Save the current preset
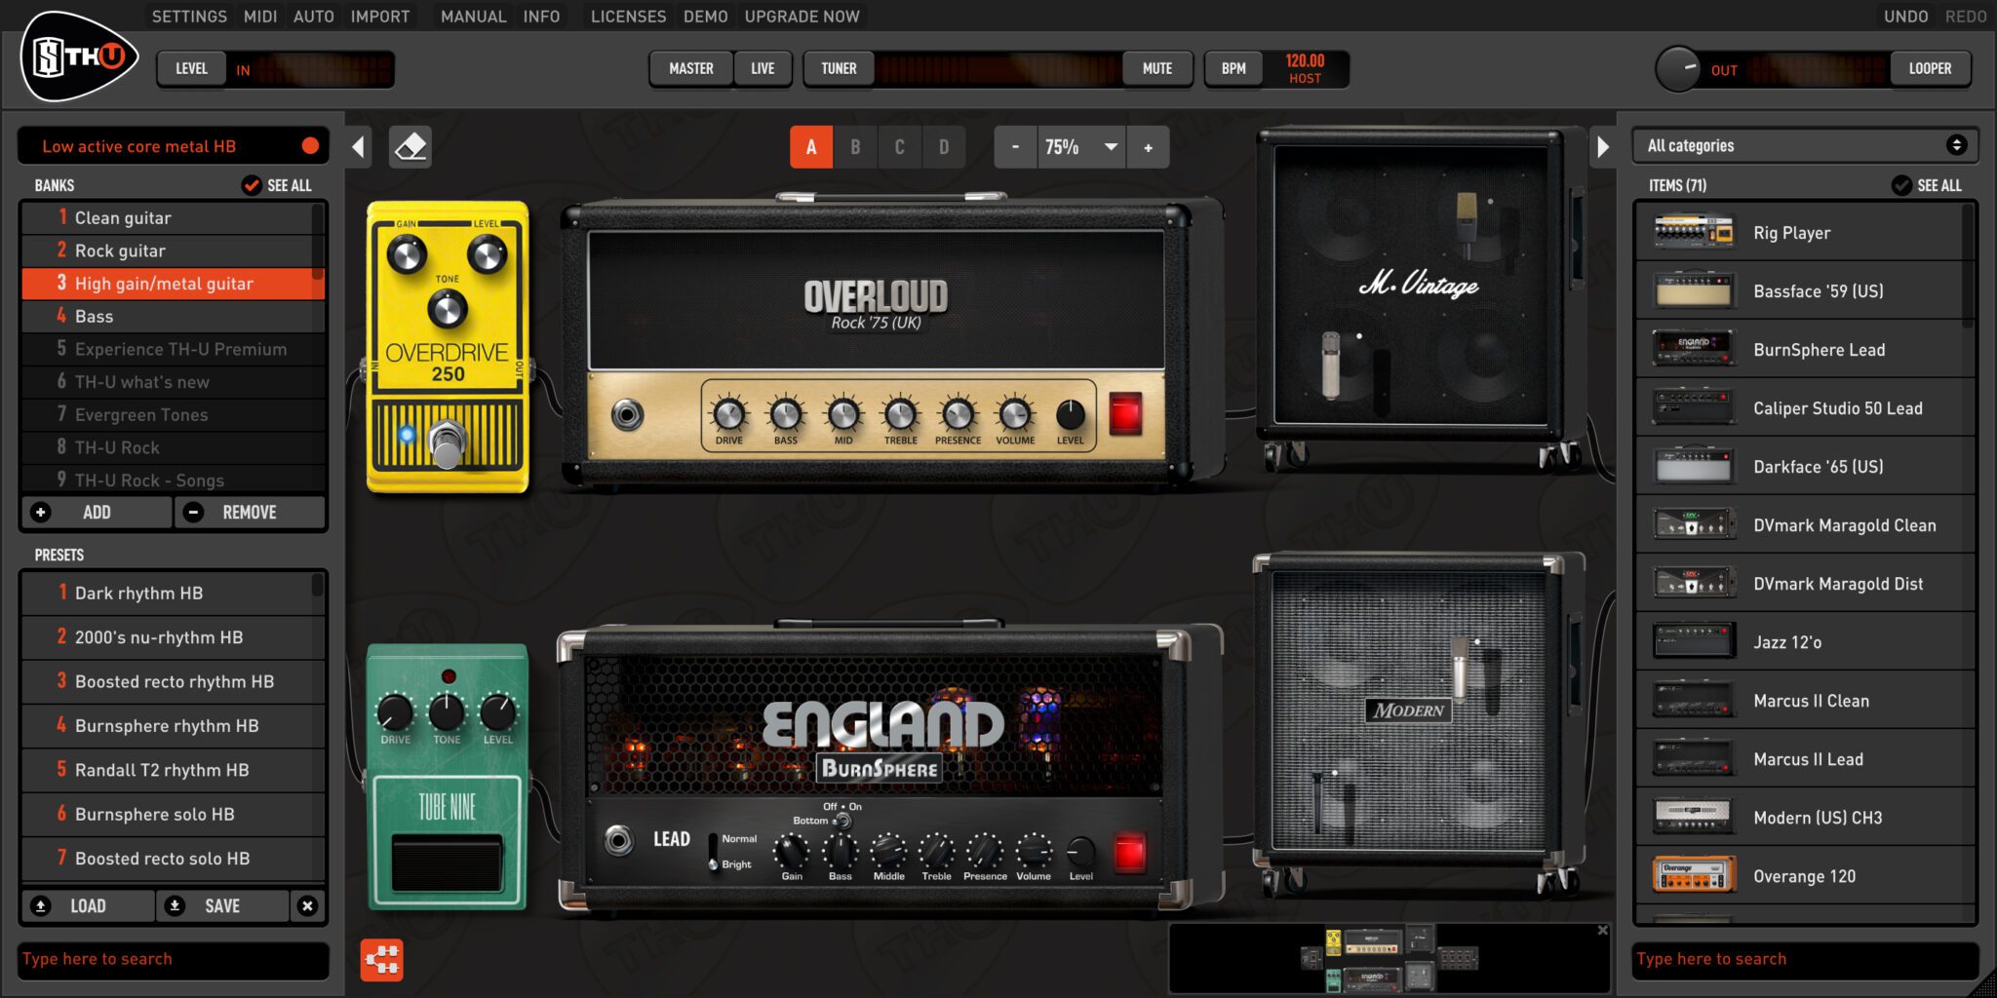 (221, 905)
